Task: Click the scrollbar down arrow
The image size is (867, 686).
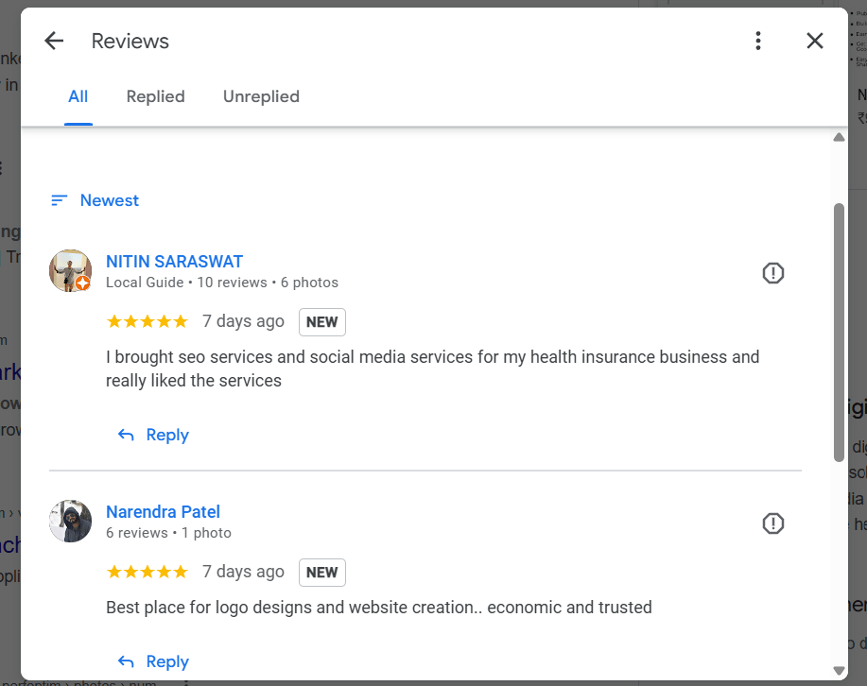Action: 839,671
